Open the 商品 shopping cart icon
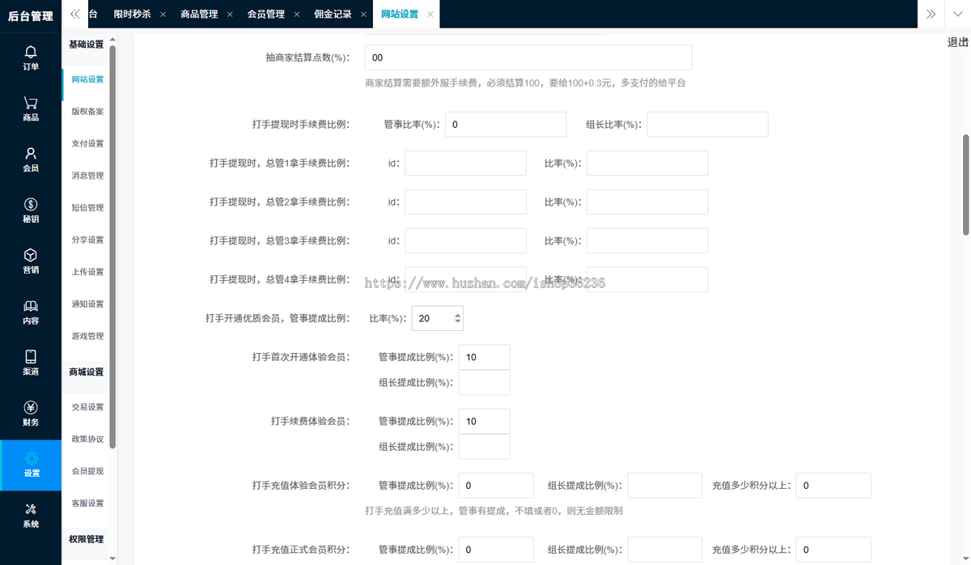Viewport: 971px width, 565px height. point(31,109)
